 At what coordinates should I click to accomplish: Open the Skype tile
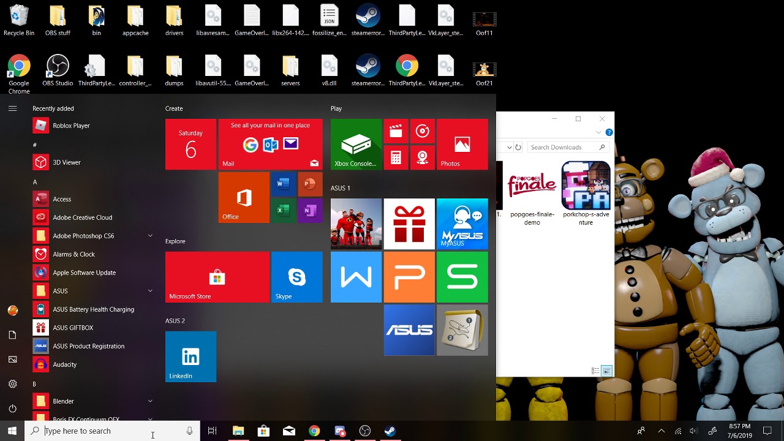[x=297, y=277]
